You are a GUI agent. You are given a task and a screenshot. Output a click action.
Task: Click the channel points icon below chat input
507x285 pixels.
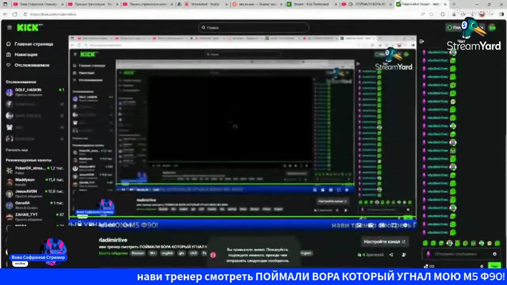tap(429, 266)
